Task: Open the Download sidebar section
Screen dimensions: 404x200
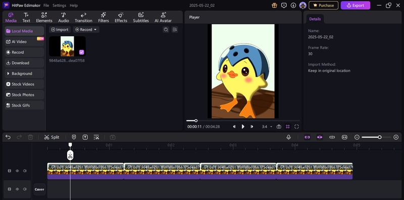Action: 24,63
